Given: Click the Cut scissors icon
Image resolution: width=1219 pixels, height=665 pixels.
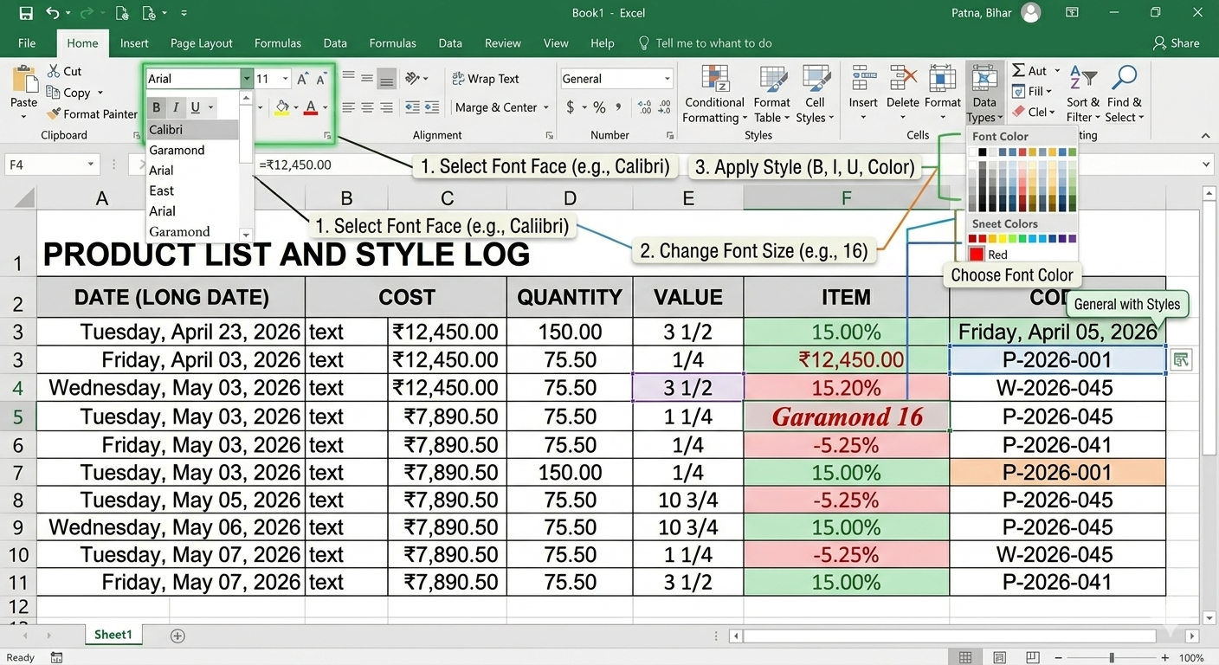Looking at the screenshot, I should point(52,71).
